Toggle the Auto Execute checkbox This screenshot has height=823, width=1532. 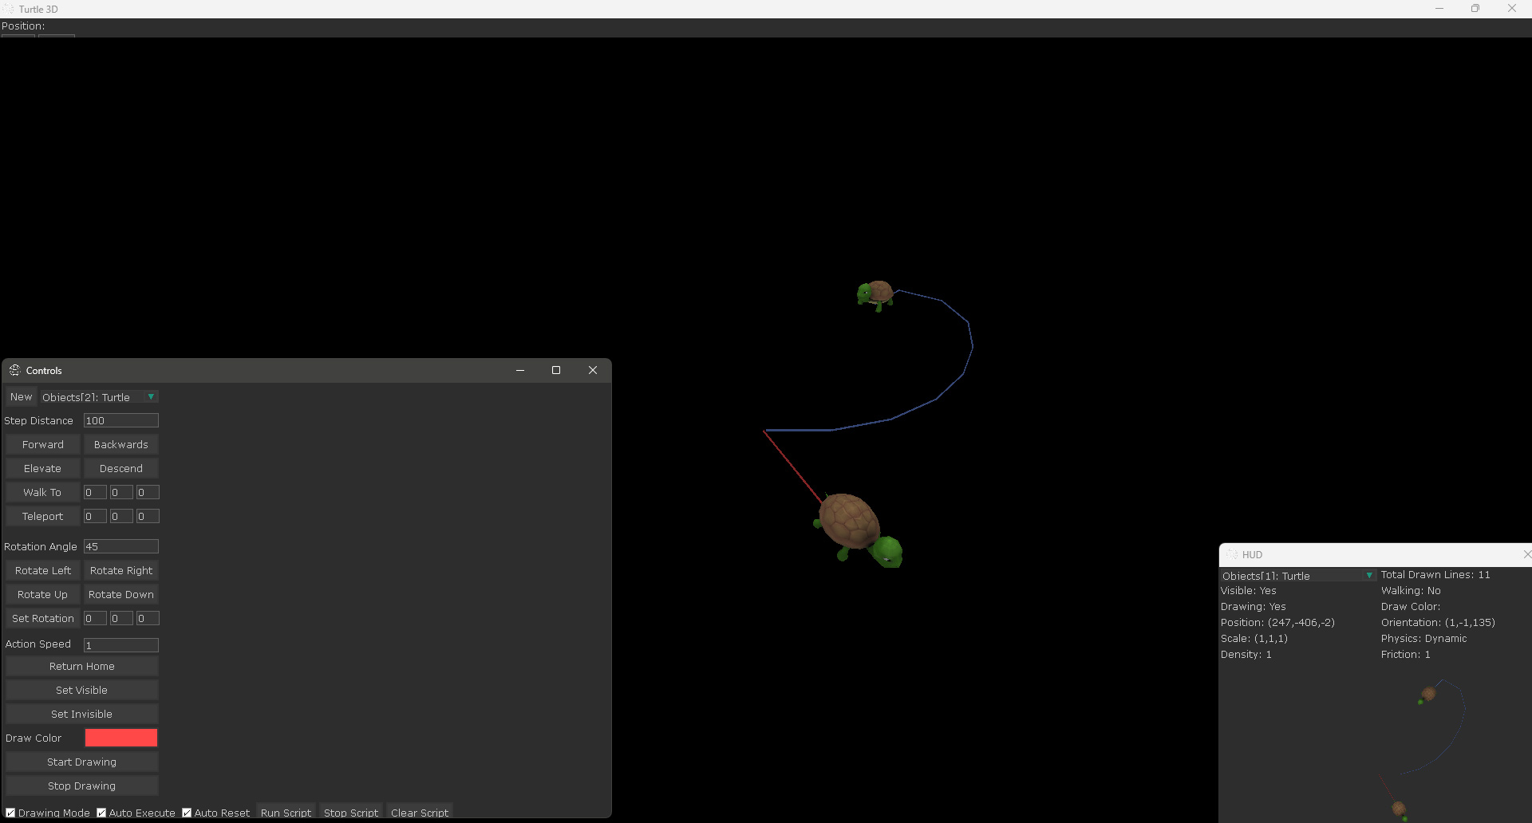(101, 813)
